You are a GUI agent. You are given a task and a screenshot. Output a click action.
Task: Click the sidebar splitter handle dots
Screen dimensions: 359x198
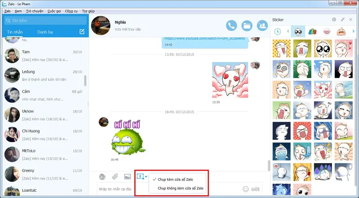point(88,104)
